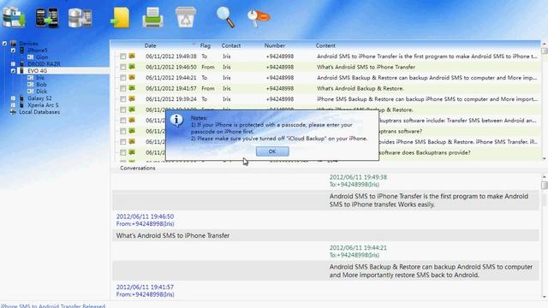Click the Devices root folder icon
This screenshot has height=308, width=548.
click(14, 44)
